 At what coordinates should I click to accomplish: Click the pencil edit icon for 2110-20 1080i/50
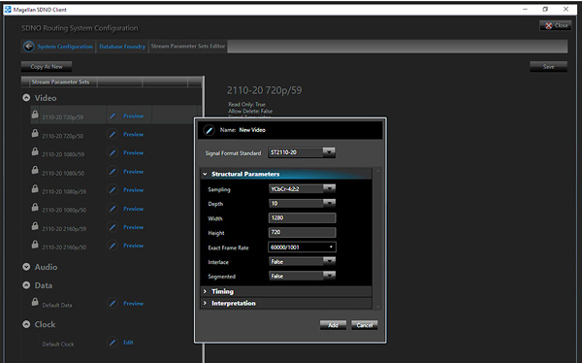click(113, 171)
